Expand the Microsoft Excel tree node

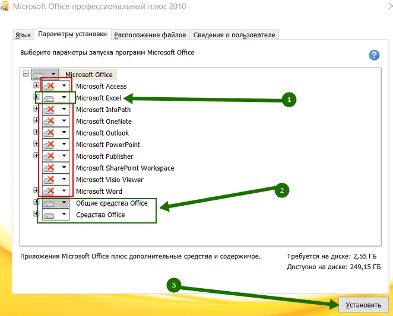[36, 97]
